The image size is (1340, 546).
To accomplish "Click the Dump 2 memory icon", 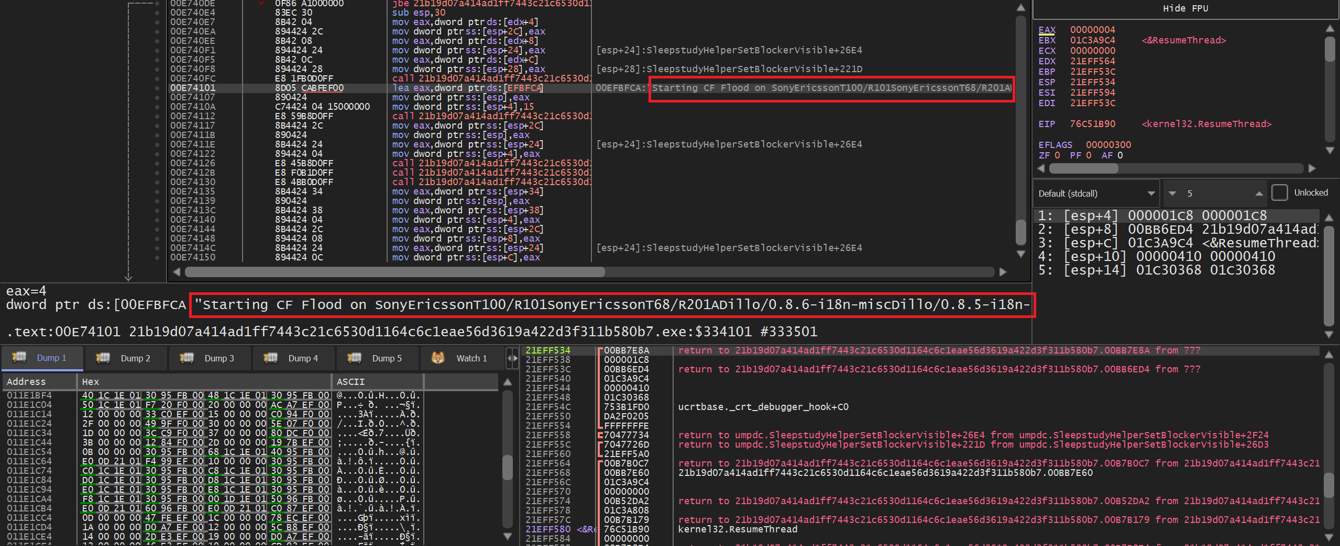I will coord(103,357).
